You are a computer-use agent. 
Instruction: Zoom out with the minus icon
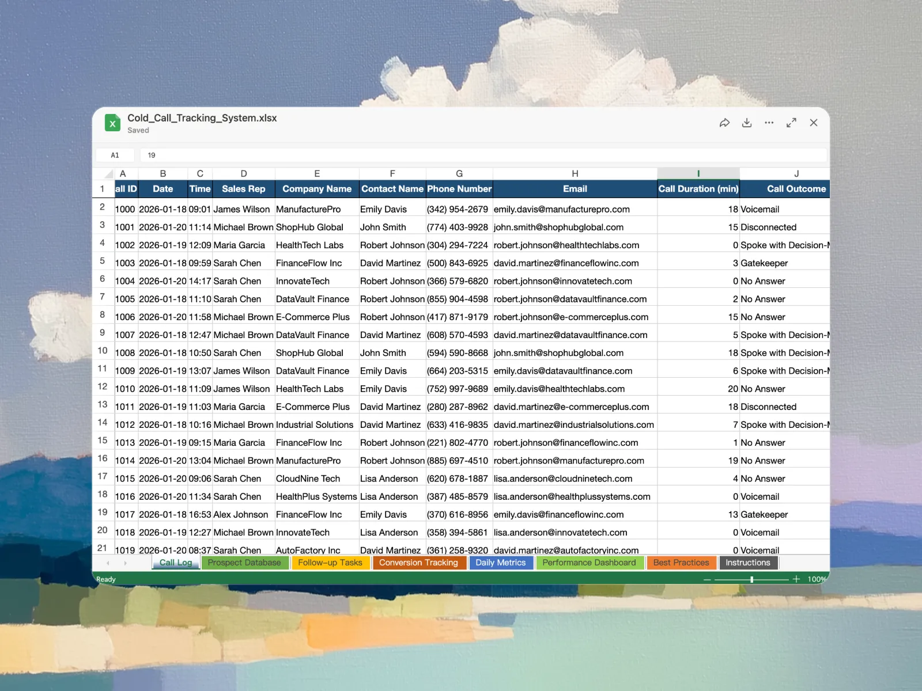pos(707,579)
